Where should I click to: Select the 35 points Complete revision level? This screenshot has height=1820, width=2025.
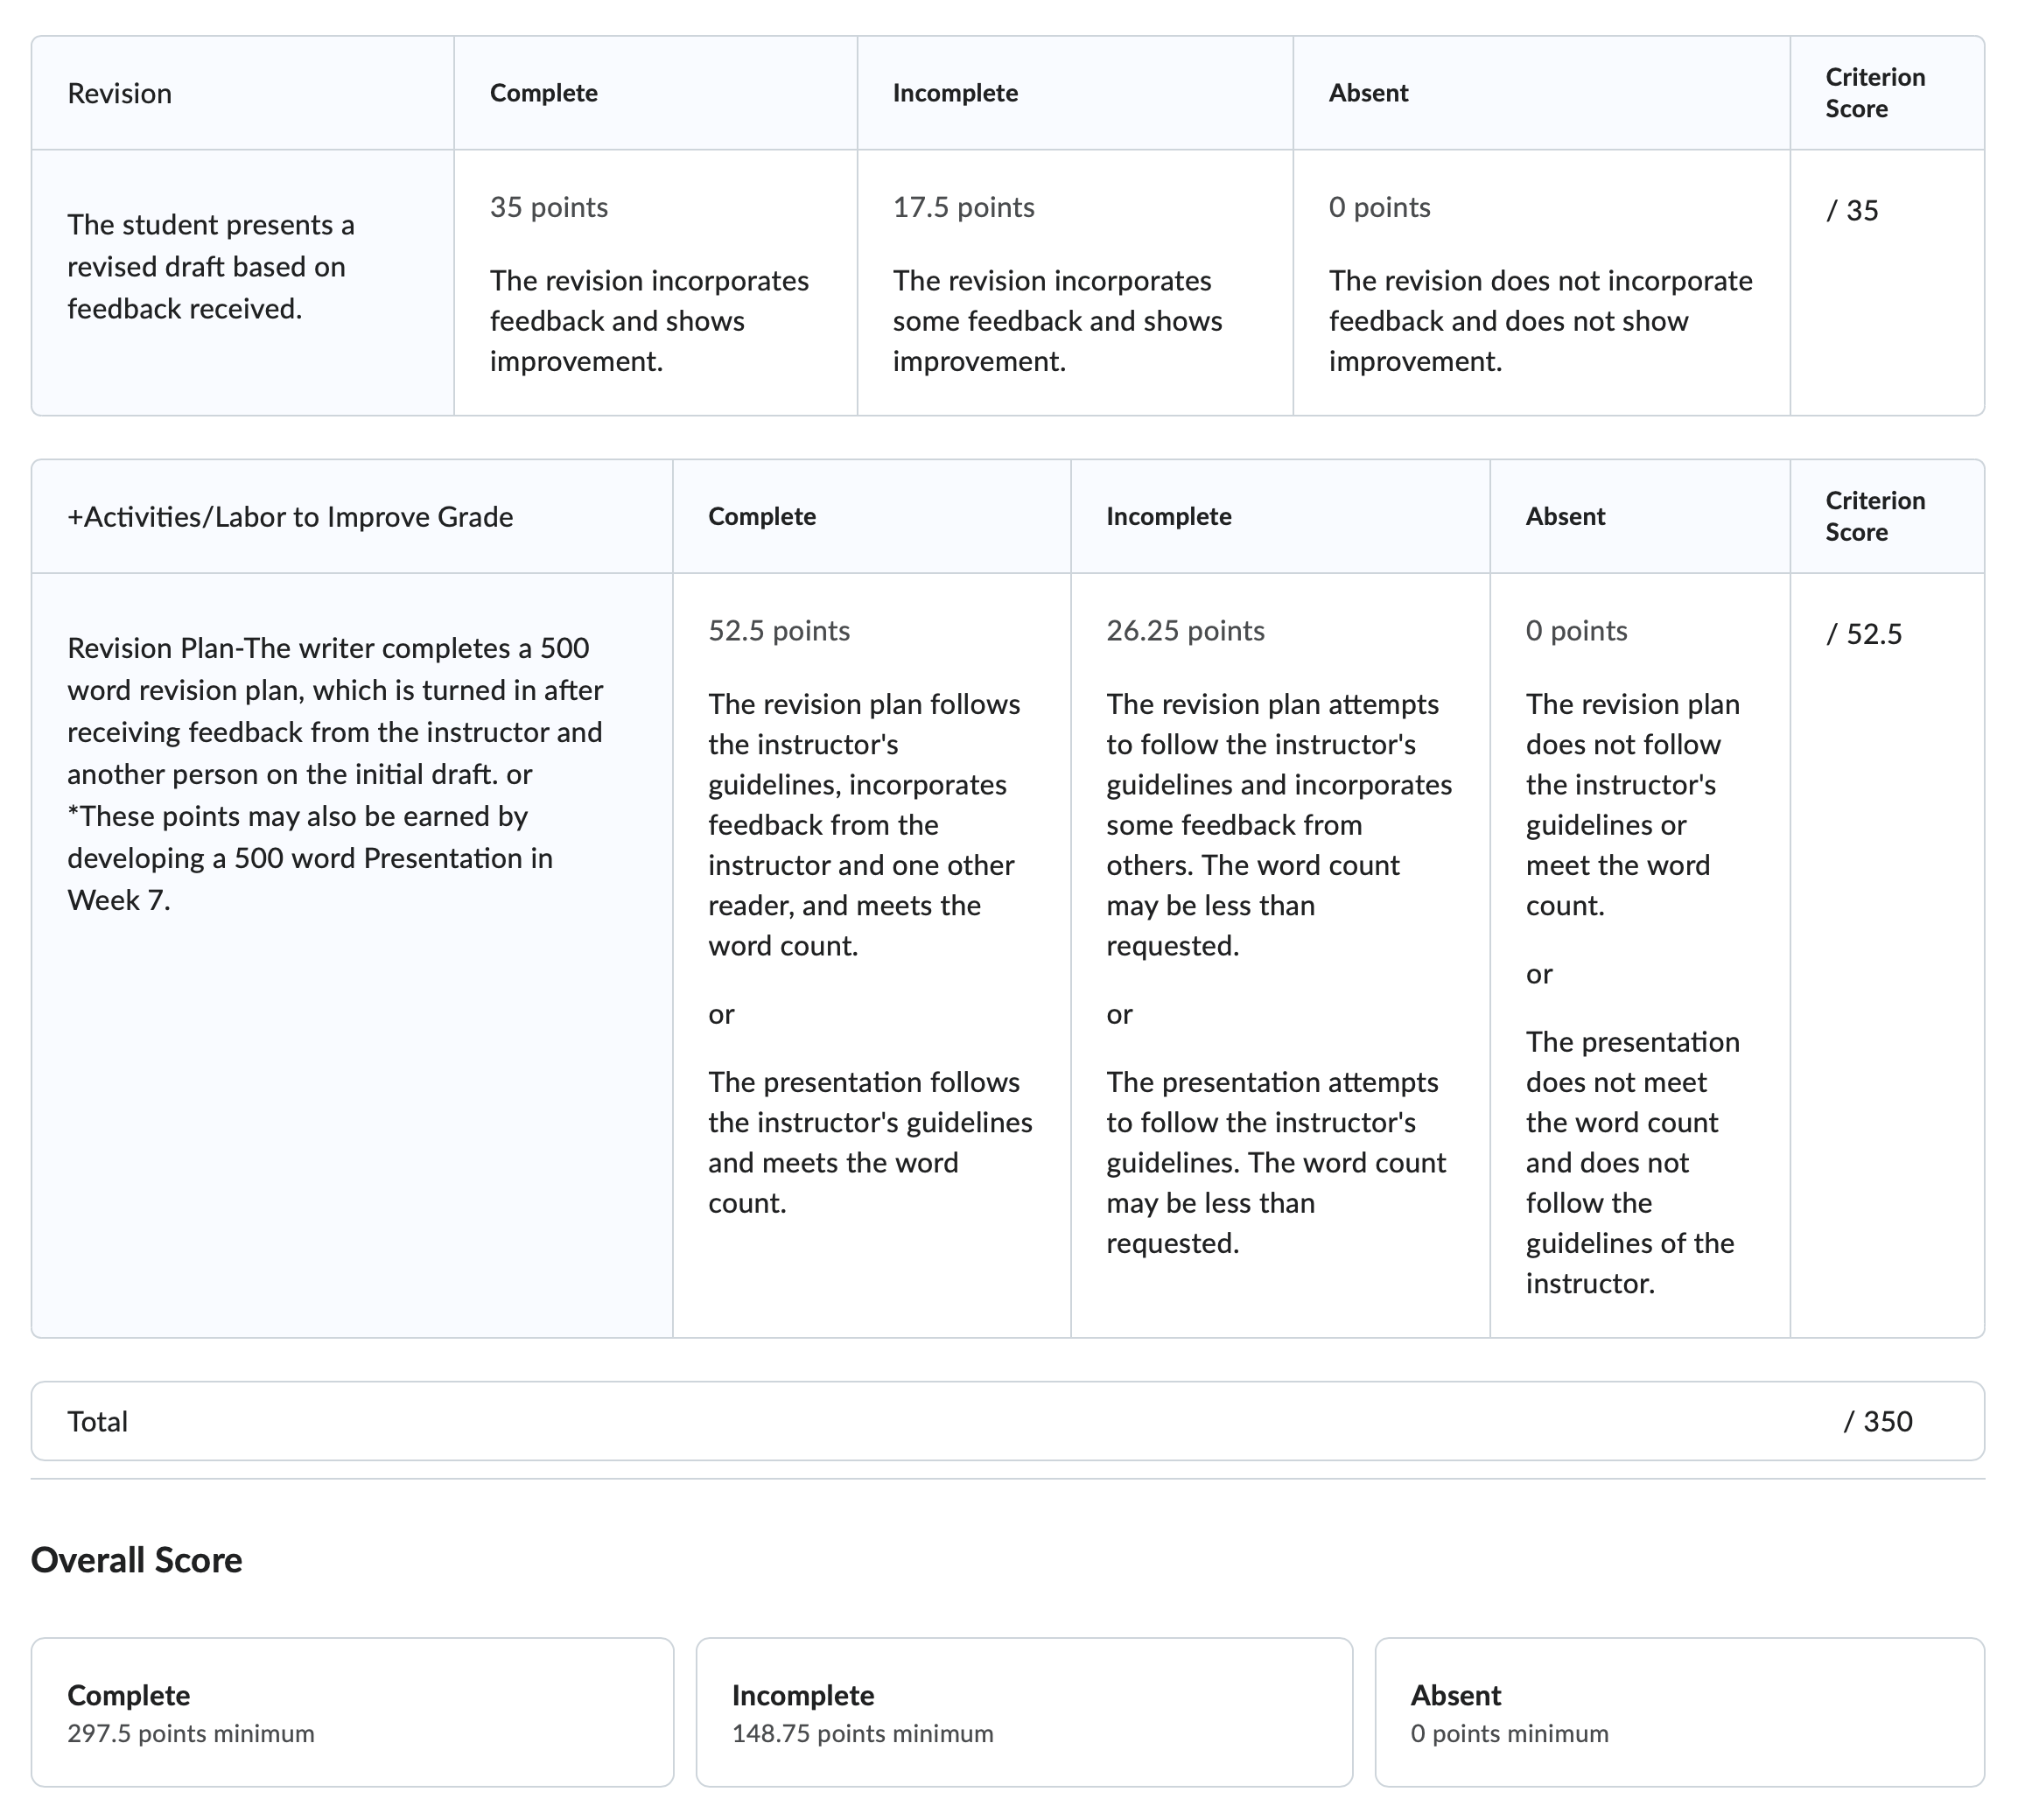[x=655, y=283]
